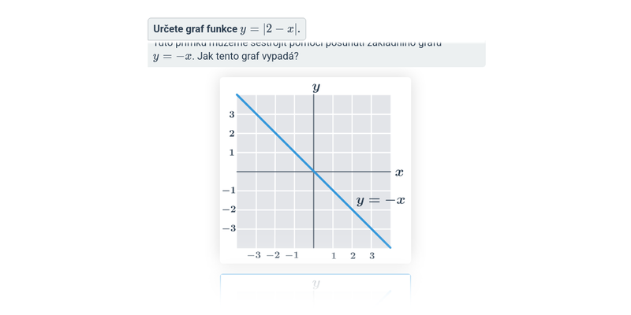Click the x-axis tick label −1
The image size is (631, 315).
292,256
